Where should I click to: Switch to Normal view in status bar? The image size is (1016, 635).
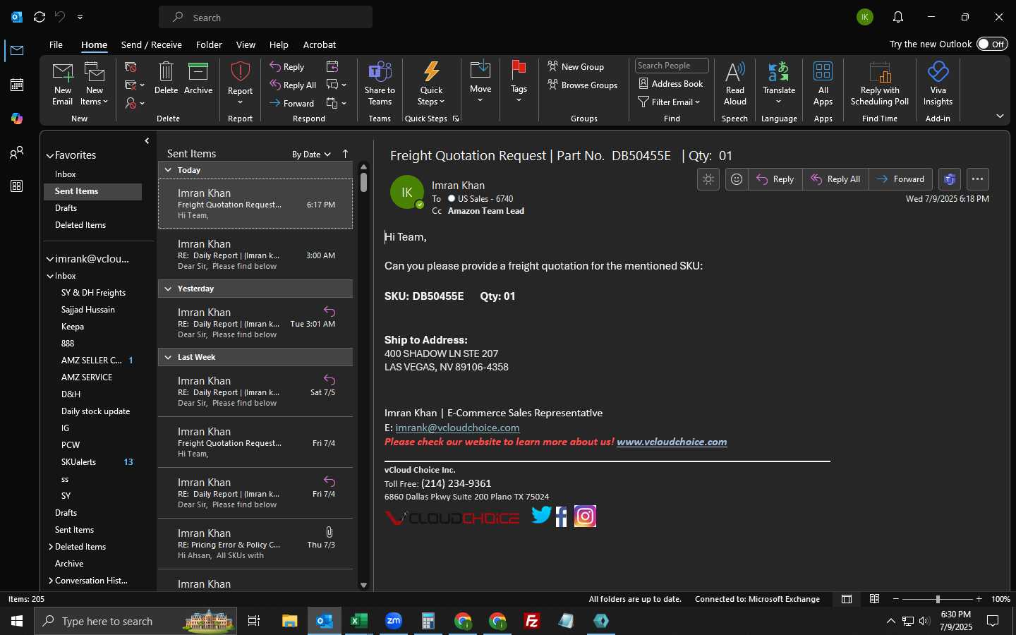(x=847, y=599)
